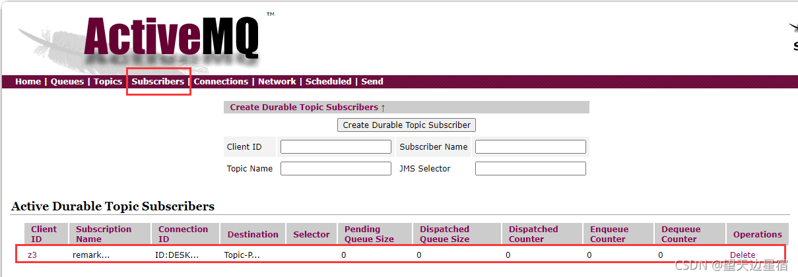The height and width of the screenshot is (277, 798).
Task: Click the Dequeue Counter value 0
Action: coord(661,255)
